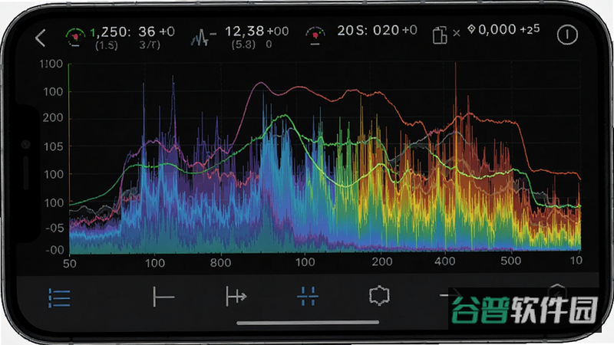Select the second gauge beside 20S
The image size is (614, 345).
click(315, 35)
